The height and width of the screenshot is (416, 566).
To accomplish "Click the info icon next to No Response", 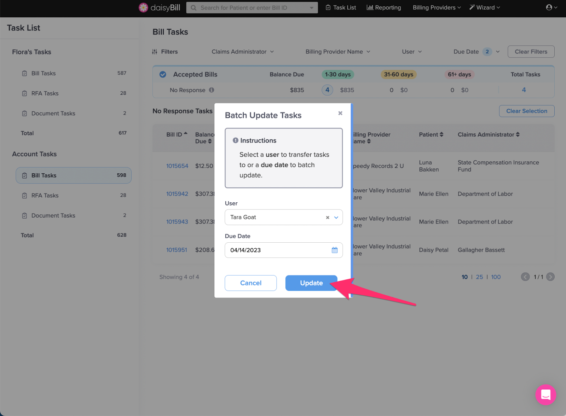I will [x=211, y=90].
